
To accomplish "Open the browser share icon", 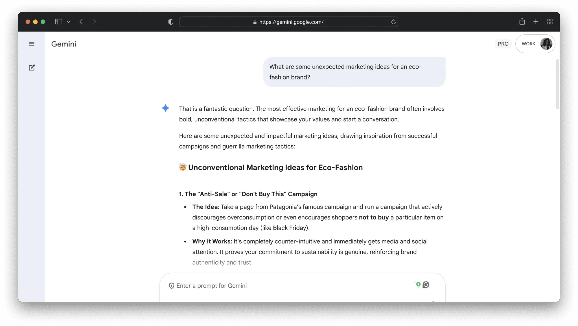I will pos(522,22).
